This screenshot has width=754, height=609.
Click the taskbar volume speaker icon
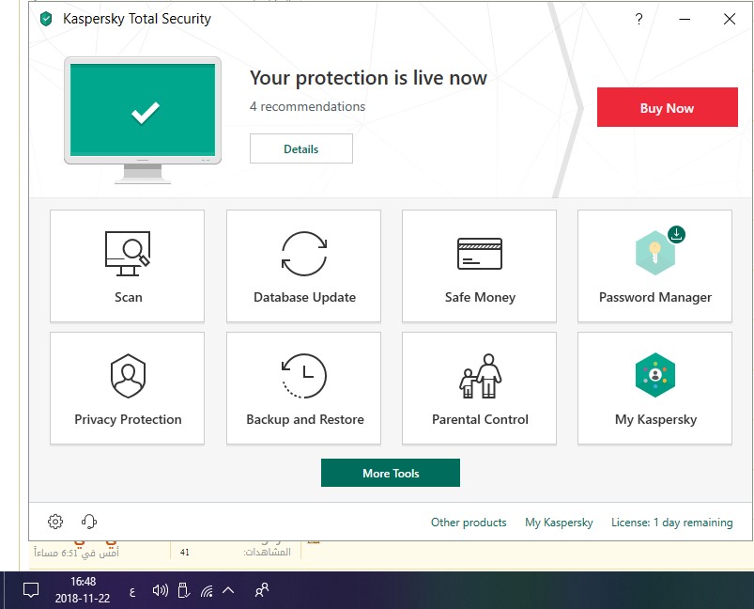[x=161, y=590]
